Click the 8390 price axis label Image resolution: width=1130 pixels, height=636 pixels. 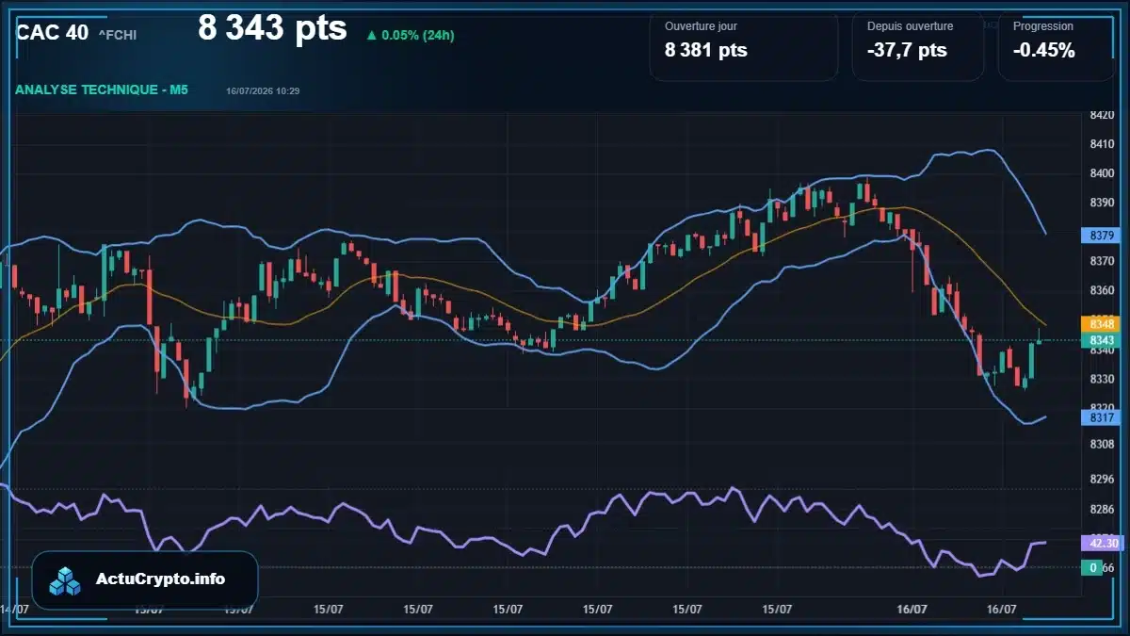(1102, 203)
